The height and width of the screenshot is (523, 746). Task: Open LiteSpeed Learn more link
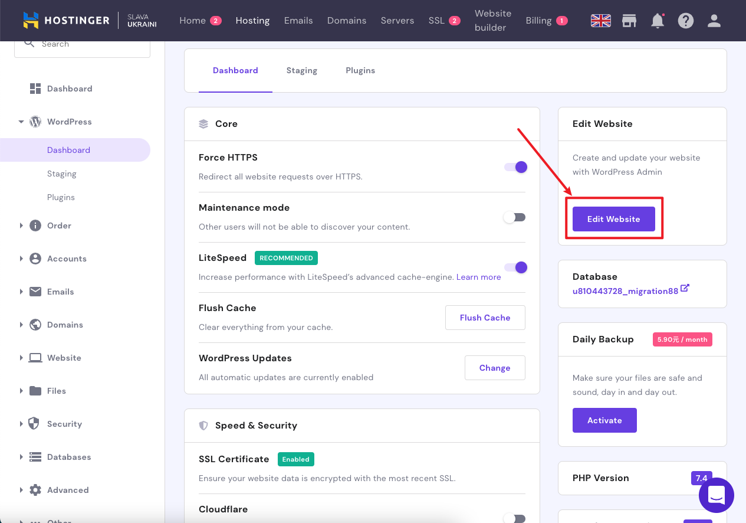pos(479,277)
